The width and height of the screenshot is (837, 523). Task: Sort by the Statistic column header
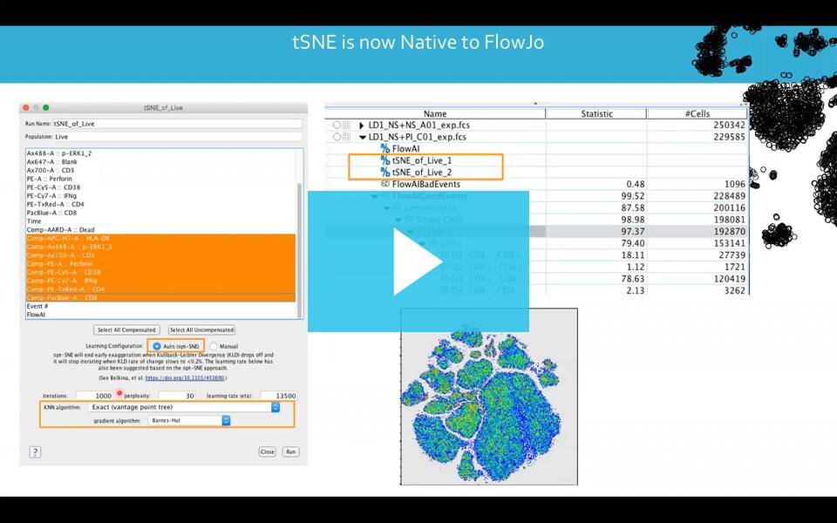point(596,113)
